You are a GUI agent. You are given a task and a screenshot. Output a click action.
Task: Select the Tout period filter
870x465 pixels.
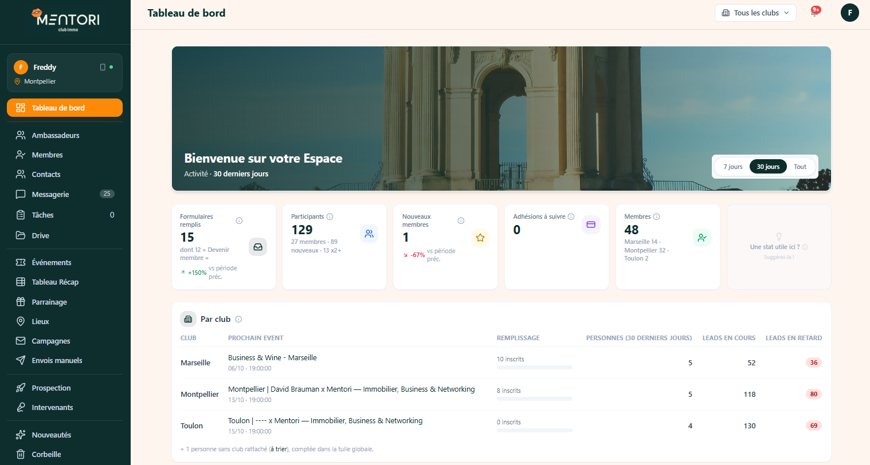click(x=800, y=167)
